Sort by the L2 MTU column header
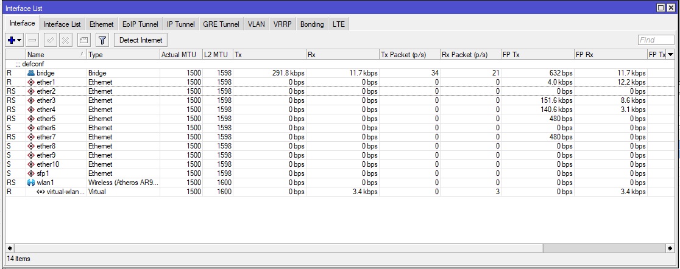Viewport: 680px width, 269px height. click(218, 55)
